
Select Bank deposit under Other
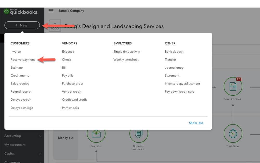click(x=174, y=52)
